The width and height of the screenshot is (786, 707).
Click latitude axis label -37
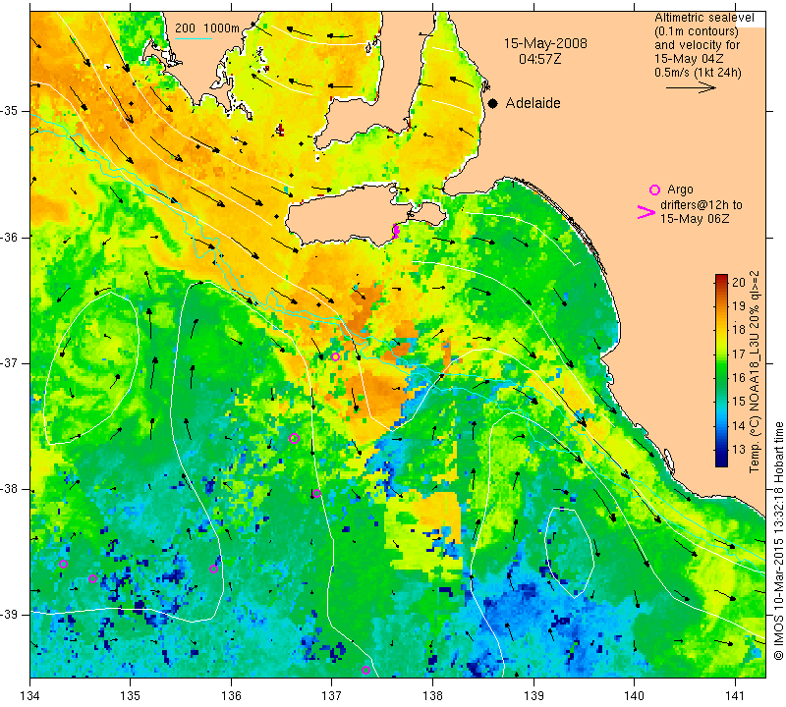pos(10,362)
